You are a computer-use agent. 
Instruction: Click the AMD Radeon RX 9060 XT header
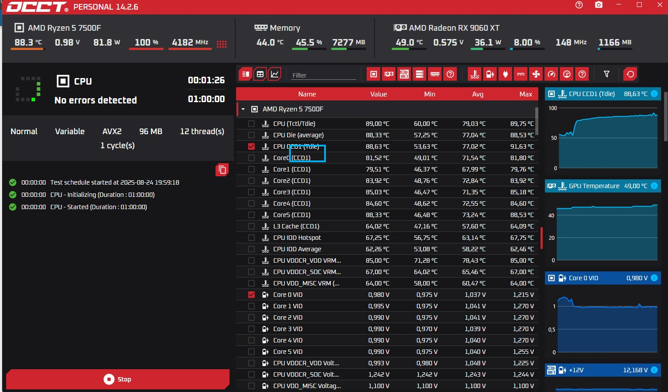coord(454,28)
